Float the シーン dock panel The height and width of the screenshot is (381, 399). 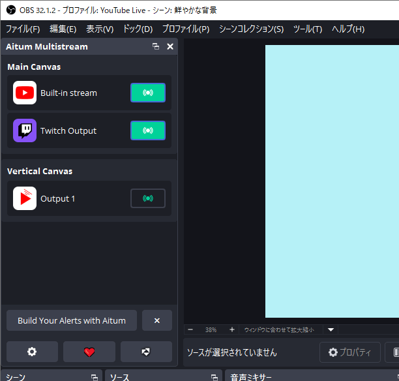[95, 377]
